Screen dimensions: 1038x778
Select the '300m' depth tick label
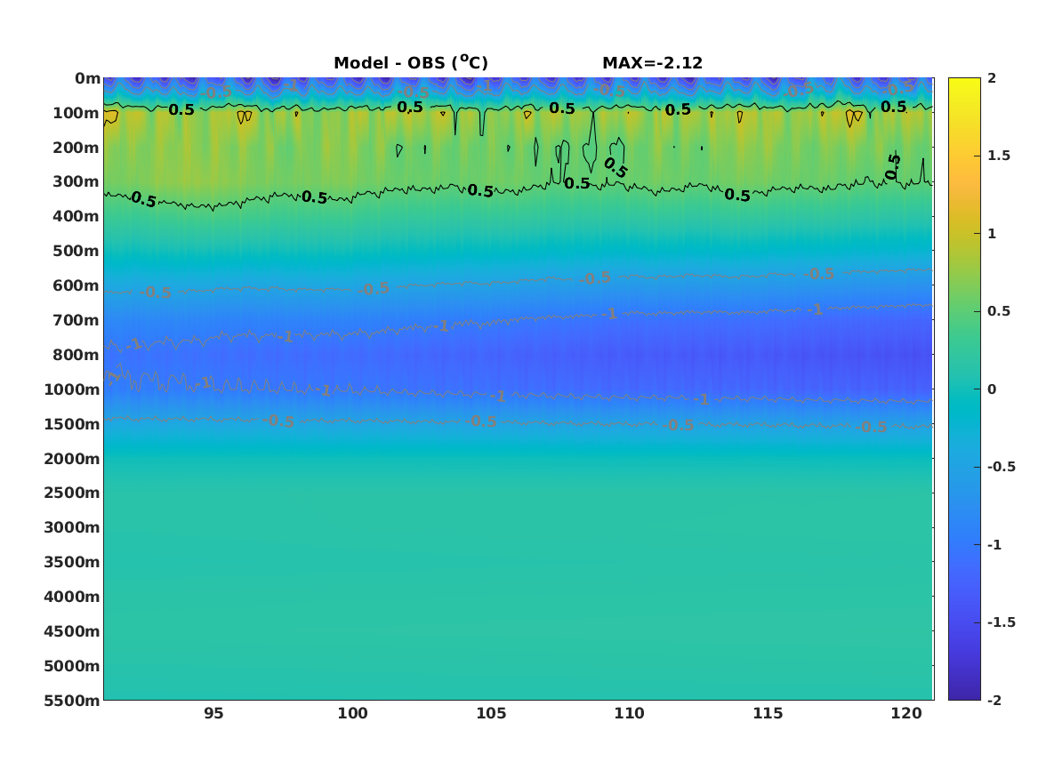click(76, 182)
